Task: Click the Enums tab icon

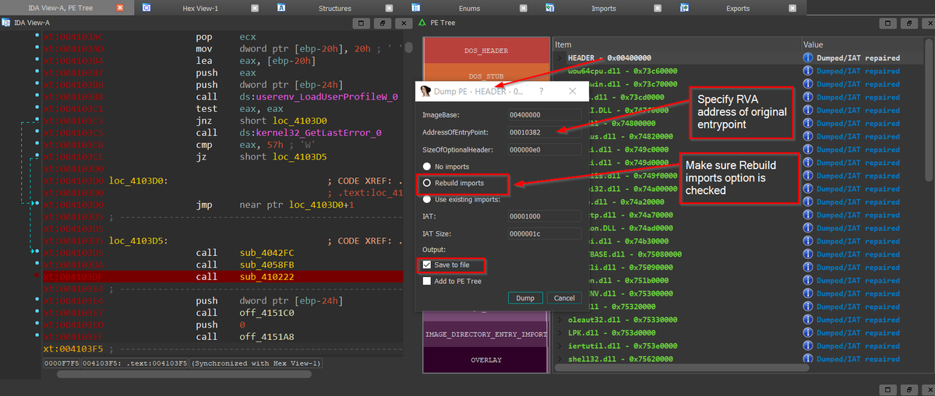Action: click(x=415, y=8)
